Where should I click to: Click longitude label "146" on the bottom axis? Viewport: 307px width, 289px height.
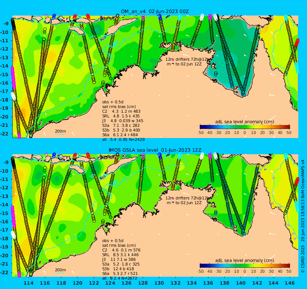coord(290,283)
